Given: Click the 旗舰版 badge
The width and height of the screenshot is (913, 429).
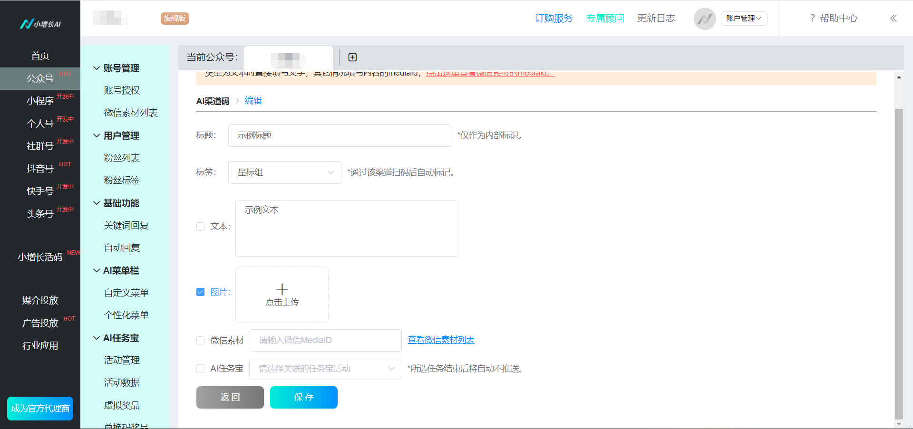Looking at the screenshot, I should 175,19.
